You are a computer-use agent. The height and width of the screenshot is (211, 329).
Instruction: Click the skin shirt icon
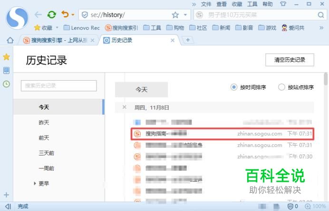pyautogui.click(x=283, y=4)
